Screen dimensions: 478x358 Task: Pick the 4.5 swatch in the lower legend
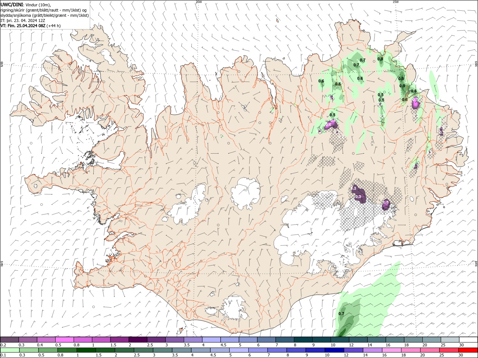click(x=220, y=350)
